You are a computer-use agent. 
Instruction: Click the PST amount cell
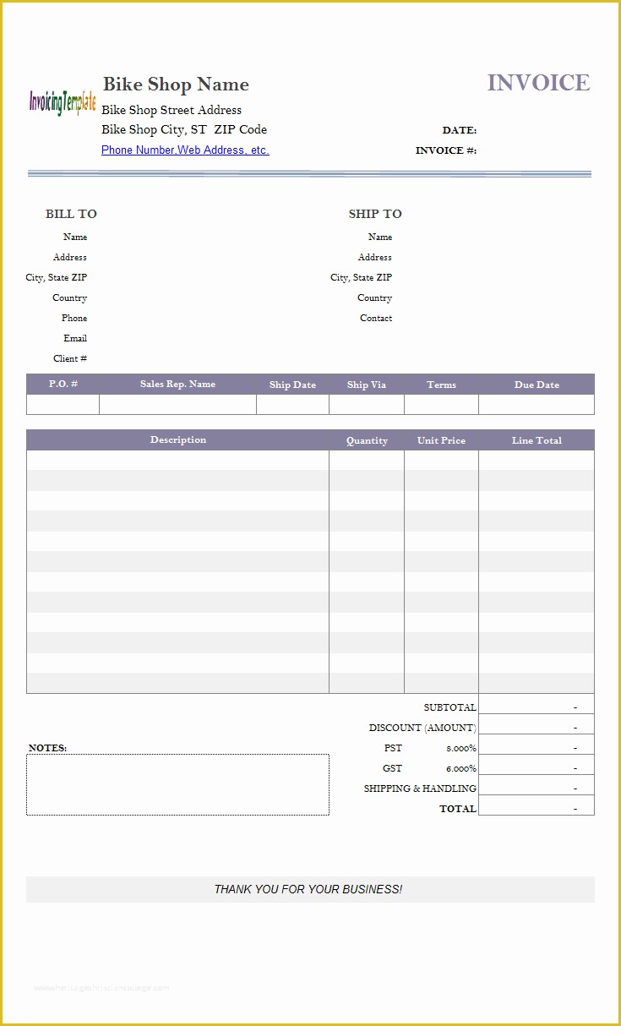tap(537, 745)
